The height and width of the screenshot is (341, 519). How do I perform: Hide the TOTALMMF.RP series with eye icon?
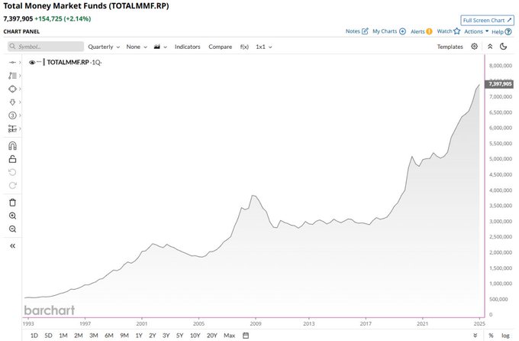click(32, 63)
